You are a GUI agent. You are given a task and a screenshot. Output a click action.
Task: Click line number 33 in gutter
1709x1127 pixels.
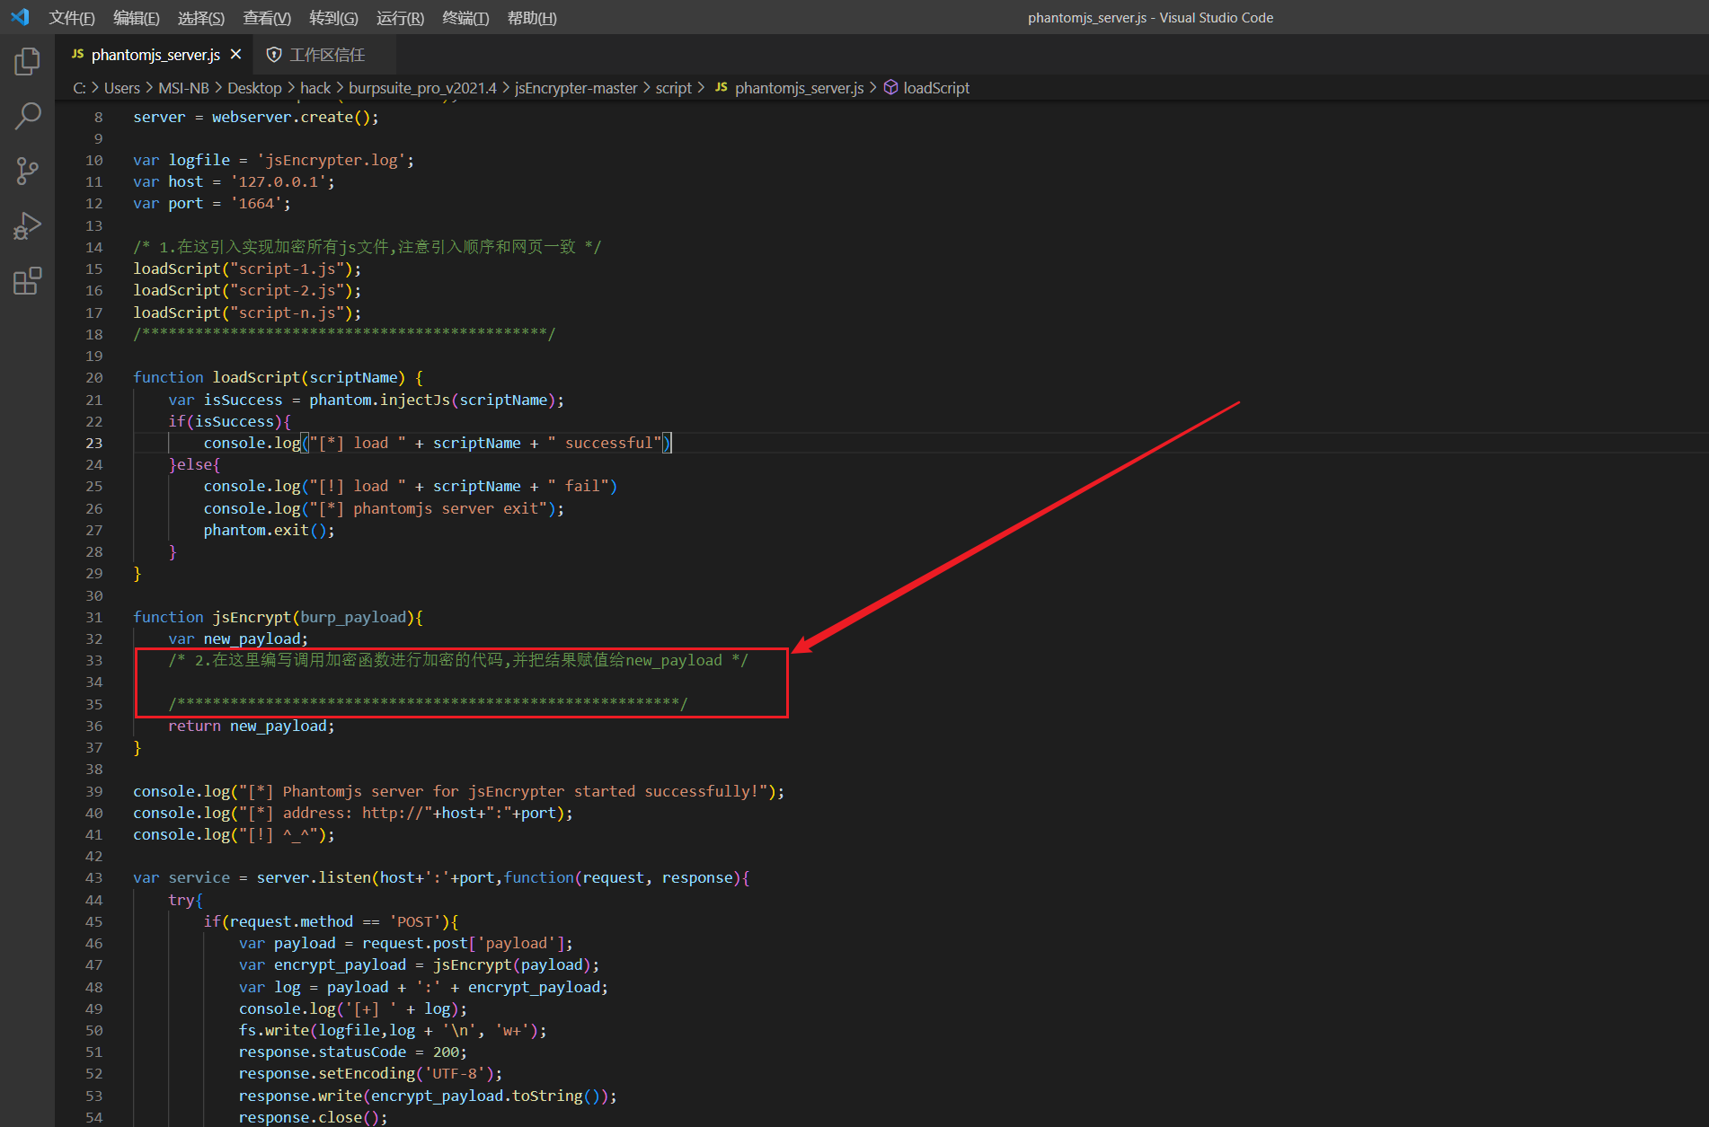(93, 660)
